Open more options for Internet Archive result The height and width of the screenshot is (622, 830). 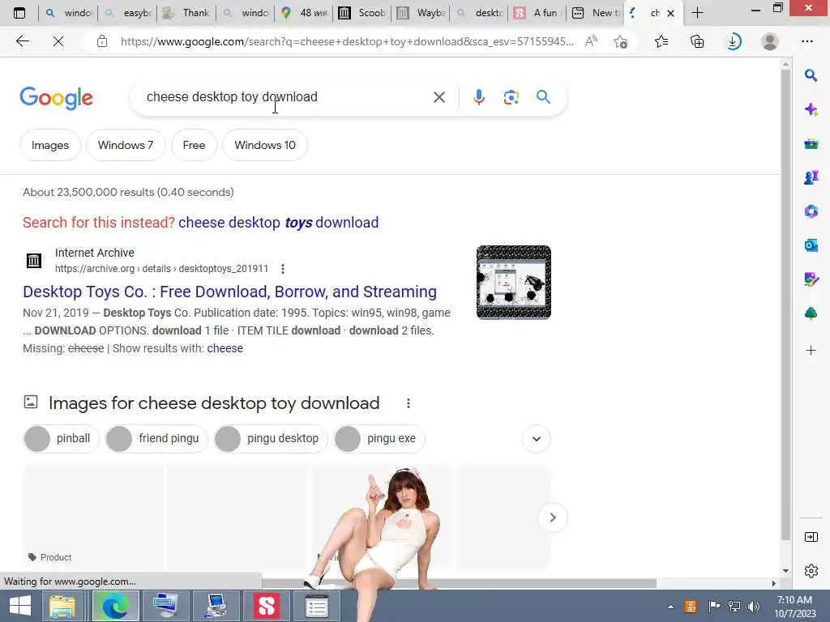[x=283, y=269]
